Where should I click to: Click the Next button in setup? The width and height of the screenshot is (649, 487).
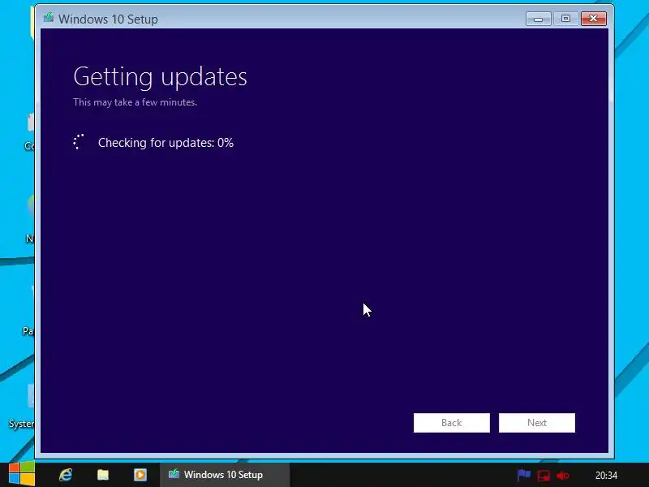(537, 423)
